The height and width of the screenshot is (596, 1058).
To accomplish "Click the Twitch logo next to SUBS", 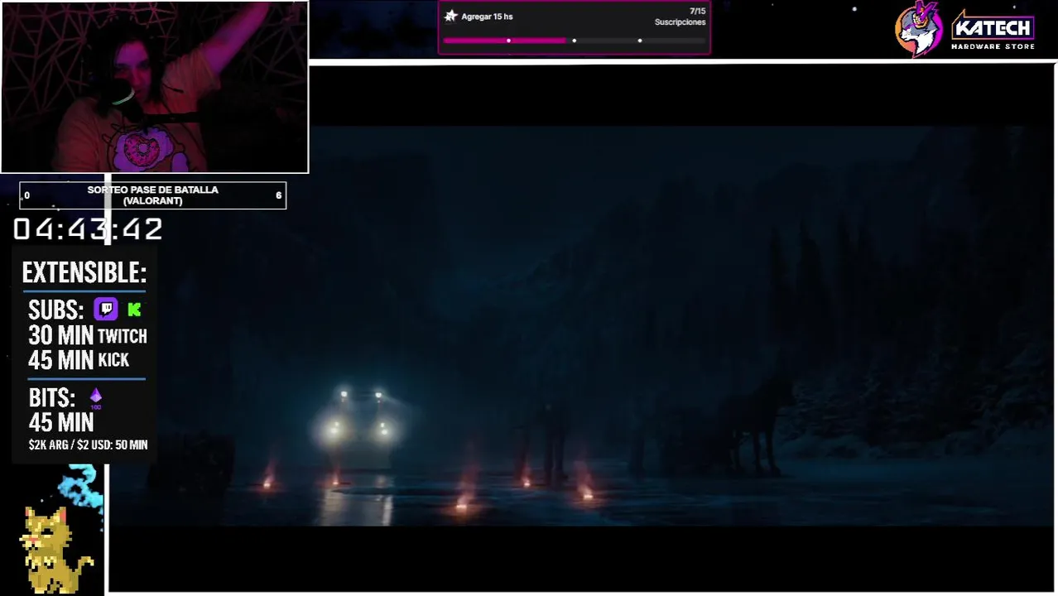I will tap(106, 310).
